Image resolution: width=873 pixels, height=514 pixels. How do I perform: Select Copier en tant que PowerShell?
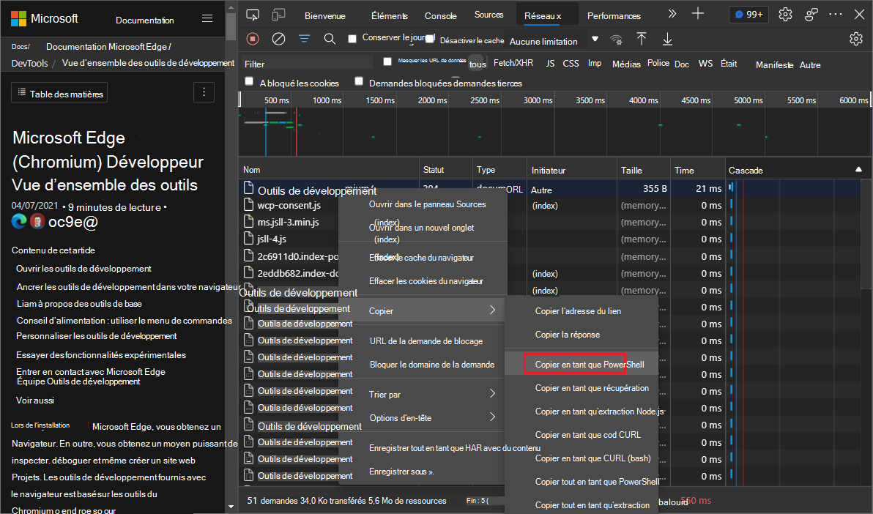point(582,364)
